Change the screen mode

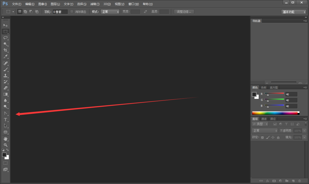[6, 170]
